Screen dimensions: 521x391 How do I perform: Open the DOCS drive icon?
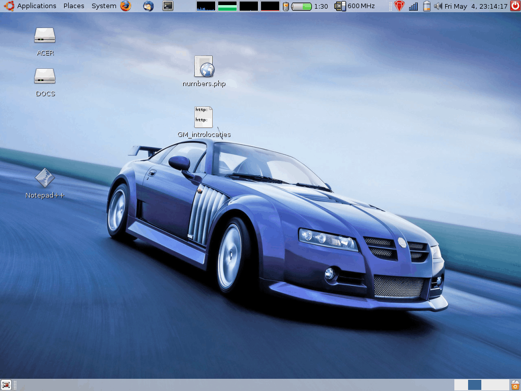(x=45, y=77)
